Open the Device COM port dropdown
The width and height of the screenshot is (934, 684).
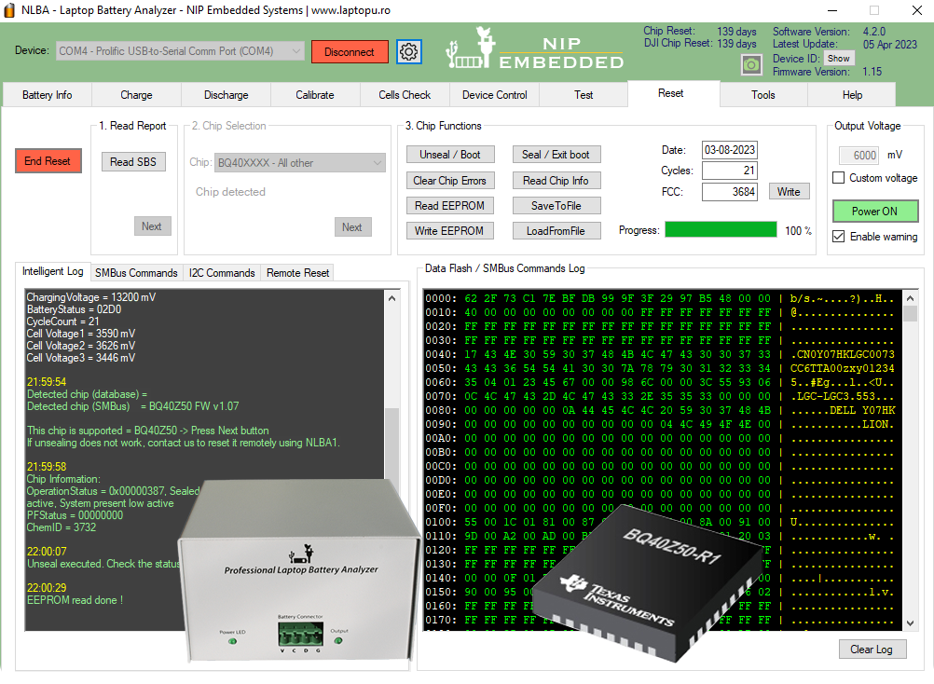coord(180,51)
